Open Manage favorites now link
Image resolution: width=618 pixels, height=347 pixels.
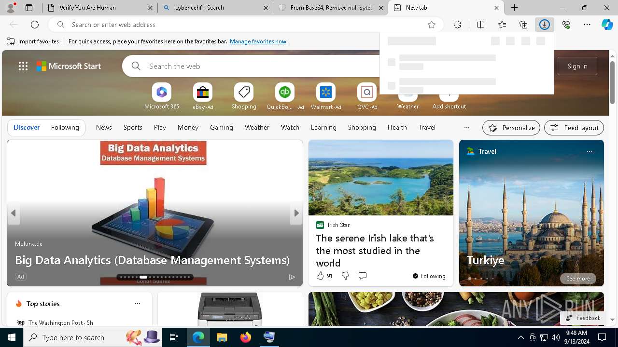pyautogui.click(x=258, y=41)
